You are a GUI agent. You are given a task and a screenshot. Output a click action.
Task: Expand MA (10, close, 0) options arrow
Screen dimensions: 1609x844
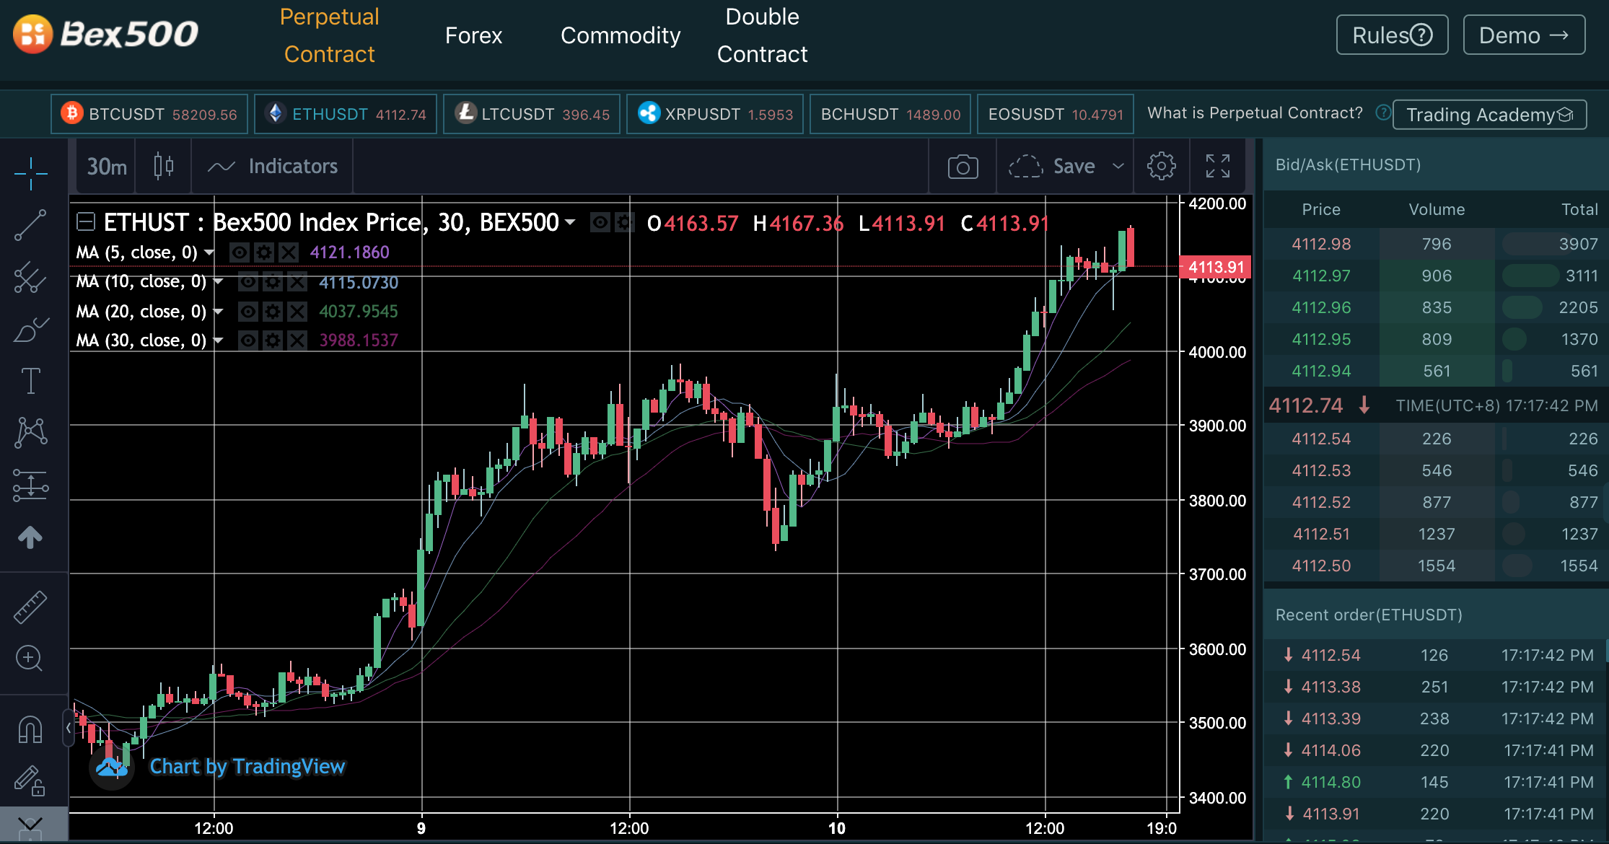[218, 281]
